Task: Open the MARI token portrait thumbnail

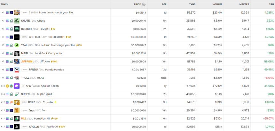Action: click(x=17, y=53)
